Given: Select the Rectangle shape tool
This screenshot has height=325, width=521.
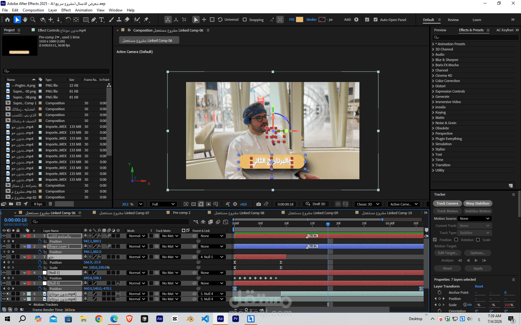Looking at the screenshot, I should (x=86, y=19).
